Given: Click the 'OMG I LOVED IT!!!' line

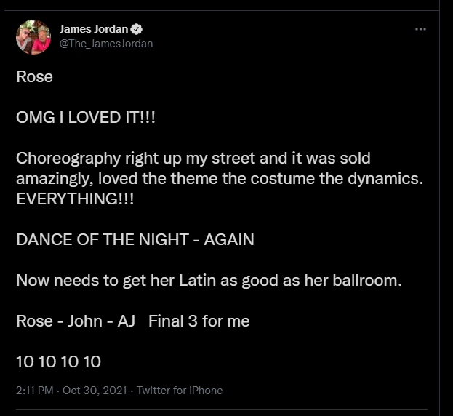Looking at the screenshot, I should (x=86, y=118).
